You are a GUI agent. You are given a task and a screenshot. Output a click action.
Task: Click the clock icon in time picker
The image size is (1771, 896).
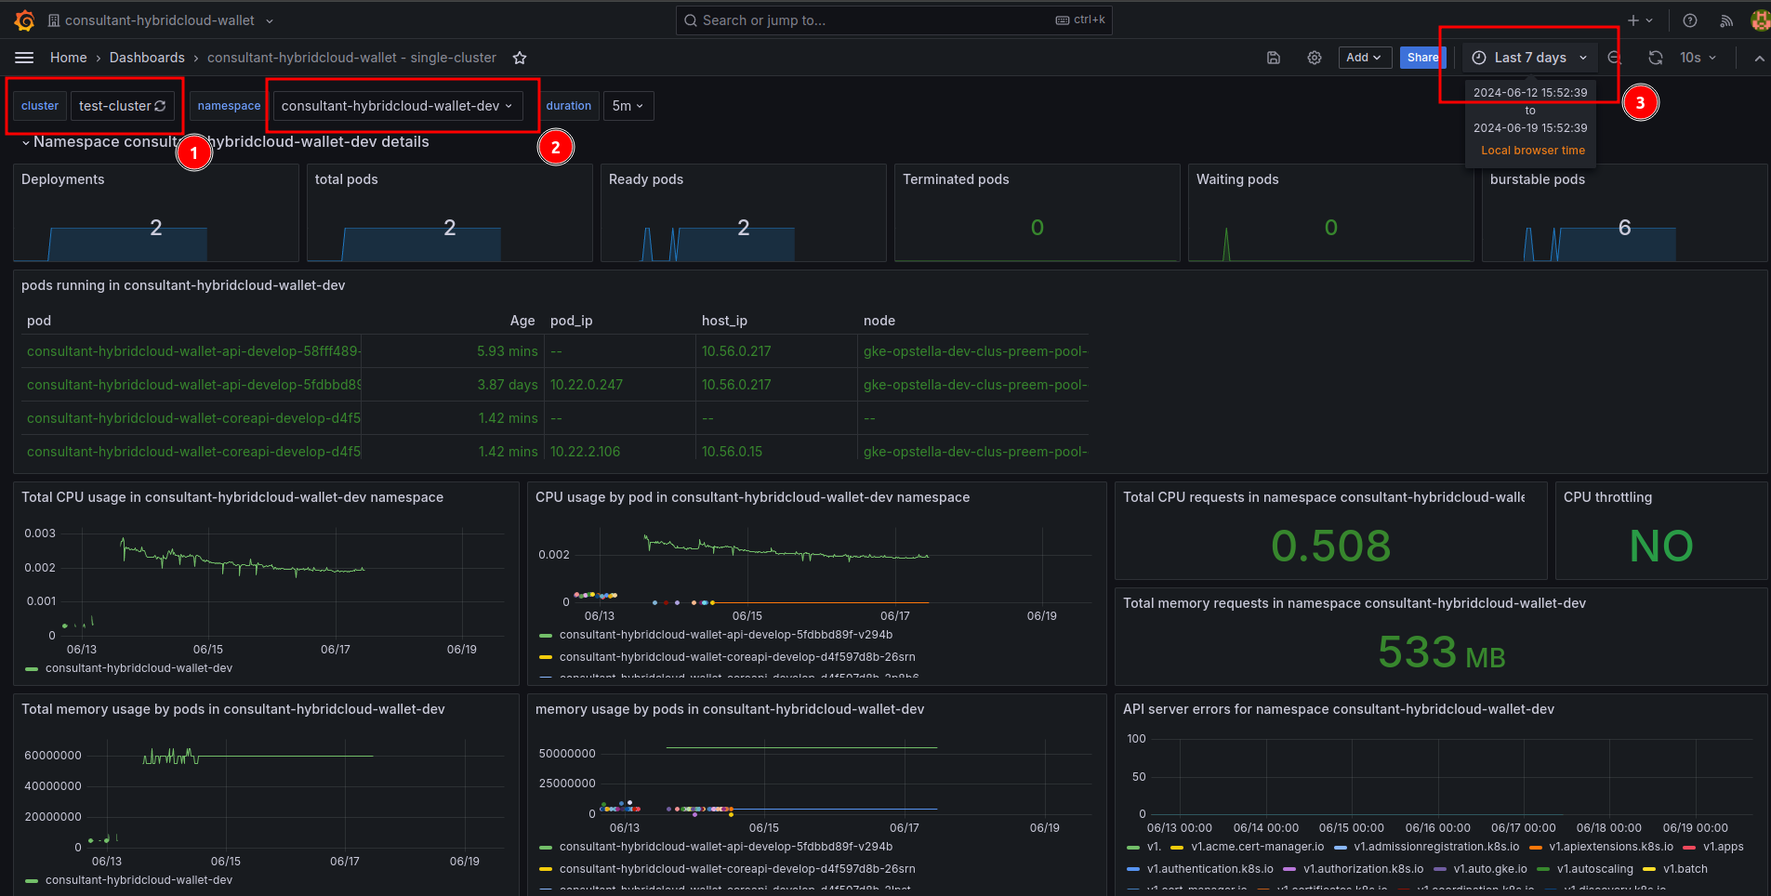pyautogui.click(x=1479, y=58)
